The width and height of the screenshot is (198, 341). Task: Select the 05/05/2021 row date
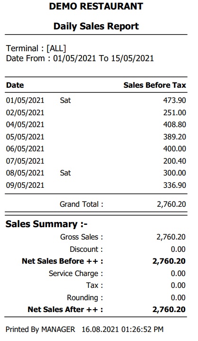tap(25, 137)
